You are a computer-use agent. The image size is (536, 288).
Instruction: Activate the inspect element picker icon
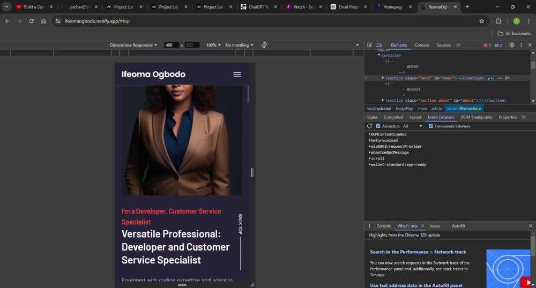pyautogui.click(x=369, y=45)
